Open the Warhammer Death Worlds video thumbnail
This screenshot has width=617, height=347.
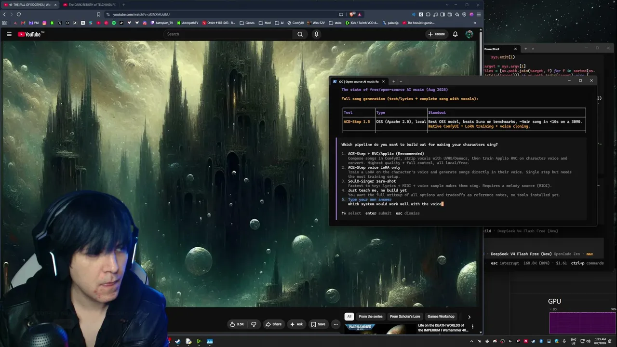[379, 329]
